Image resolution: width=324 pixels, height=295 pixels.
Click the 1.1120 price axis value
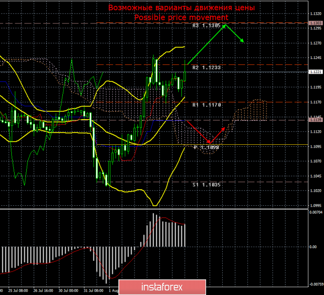tap(316, 132)
